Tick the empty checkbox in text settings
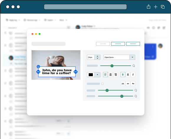Viewport: 171px width, 139px height. point(102,84)
